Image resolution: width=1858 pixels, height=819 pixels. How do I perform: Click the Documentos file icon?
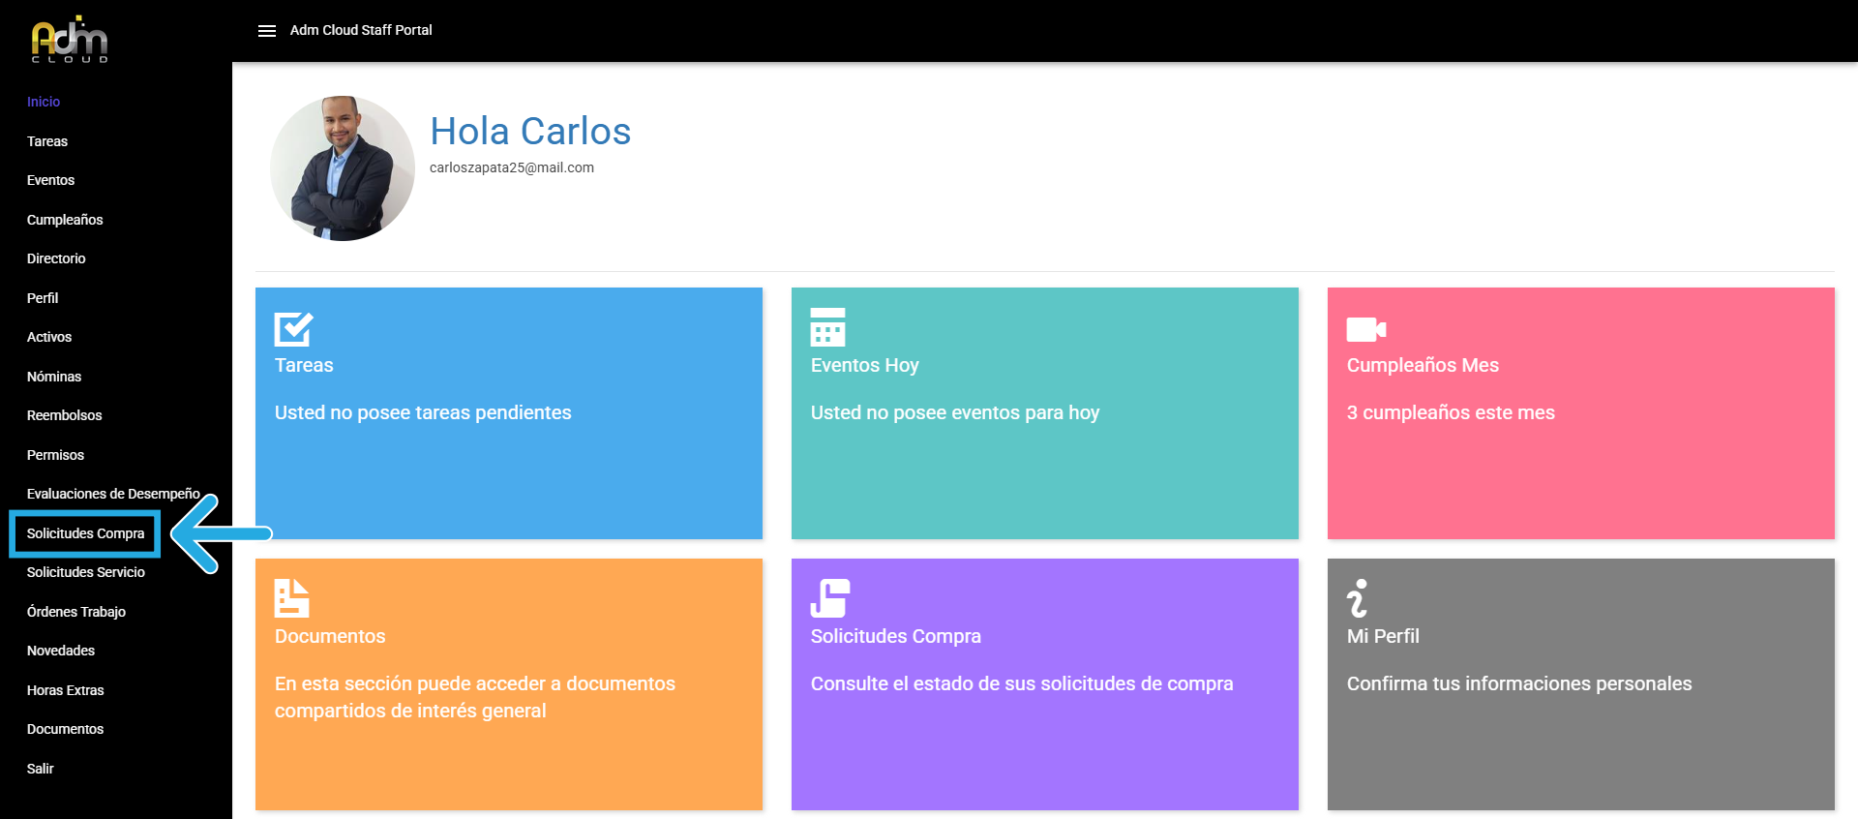pyautogui.click(x=291, y=598)
